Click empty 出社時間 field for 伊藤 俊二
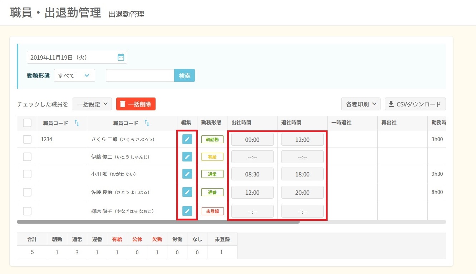476x274 pixels. tap(252, 157)
